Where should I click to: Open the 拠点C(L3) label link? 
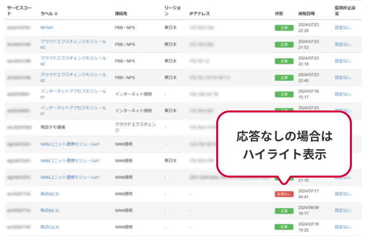50,227
